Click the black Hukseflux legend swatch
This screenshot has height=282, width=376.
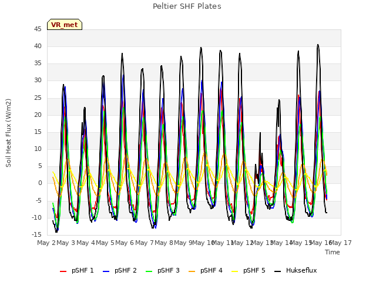[x=277, y=271]
